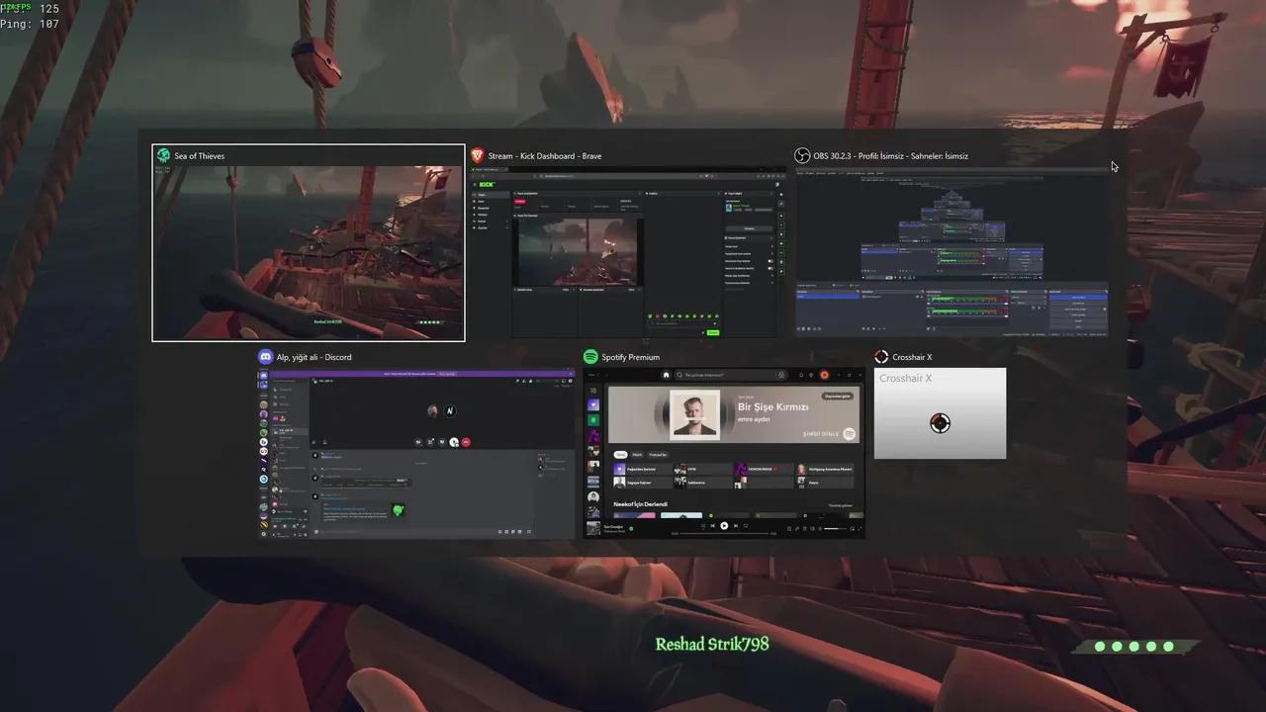Flip a stream settings switch in Kick's right panel
Image resolution: width=1266 pixels, height=712 pixels.
click(x=769, y=261)
